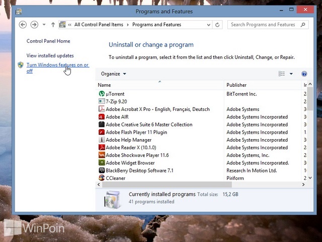Select the Adobe Acrobat X Pro icon
This screenshot has width=322, height=242.
point(102,109)
